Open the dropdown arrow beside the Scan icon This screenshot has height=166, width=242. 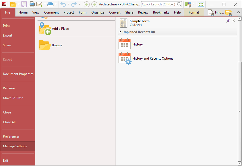(56, 4)
